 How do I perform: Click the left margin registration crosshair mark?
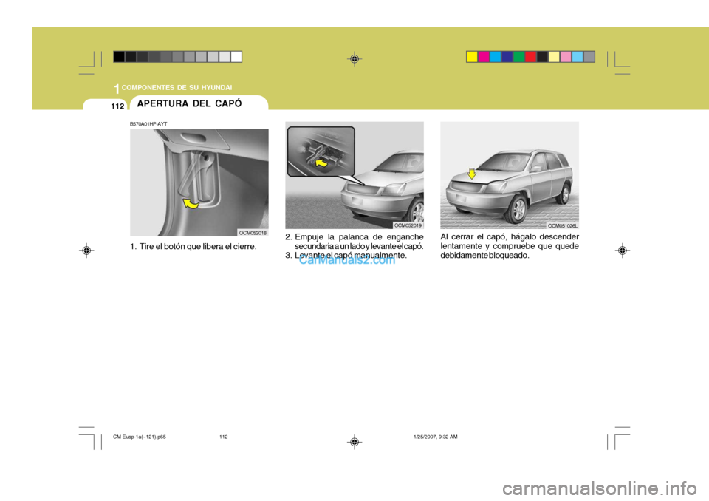click(x=86, y=250)
